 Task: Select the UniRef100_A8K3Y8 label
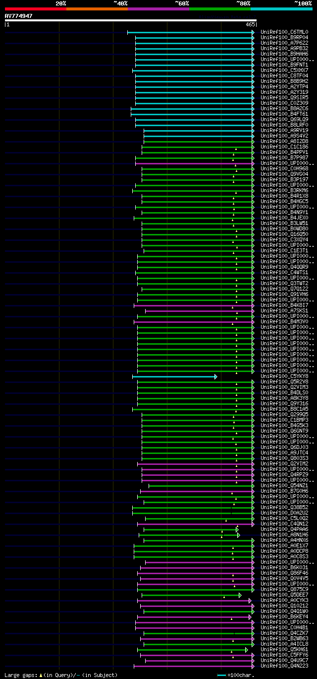(x=284, y=398)
